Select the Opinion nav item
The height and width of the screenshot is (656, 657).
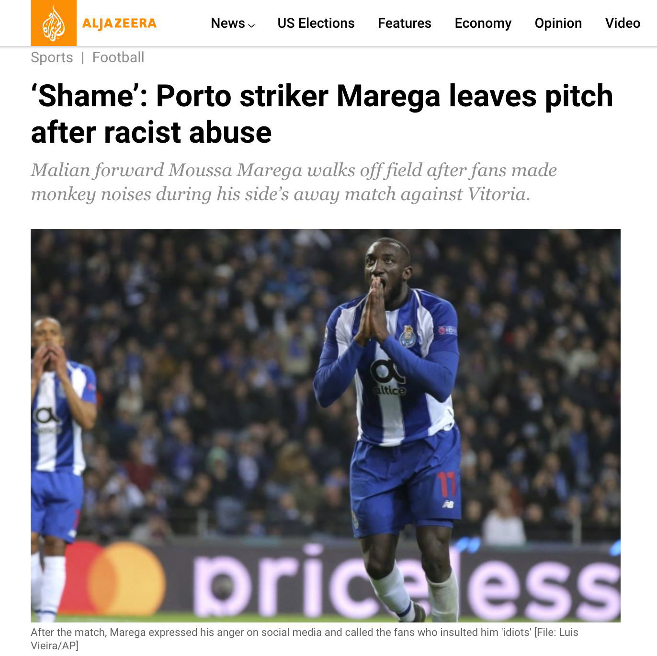point(558,23)
